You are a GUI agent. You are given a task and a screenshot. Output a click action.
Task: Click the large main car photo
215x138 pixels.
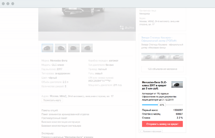click(87, 20)
